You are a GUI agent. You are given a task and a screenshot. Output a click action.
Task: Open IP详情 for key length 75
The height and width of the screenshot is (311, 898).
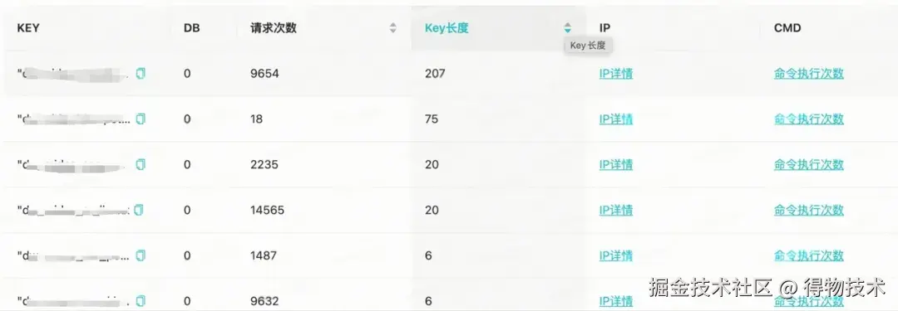coord(616,119)
